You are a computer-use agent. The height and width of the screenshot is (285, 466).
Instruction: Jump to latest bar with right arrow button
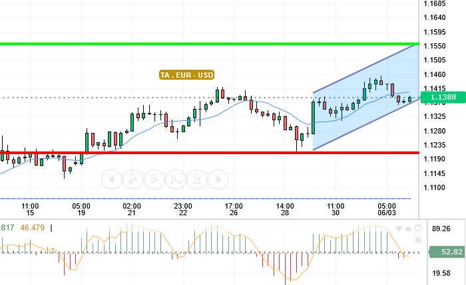point(218,179)
